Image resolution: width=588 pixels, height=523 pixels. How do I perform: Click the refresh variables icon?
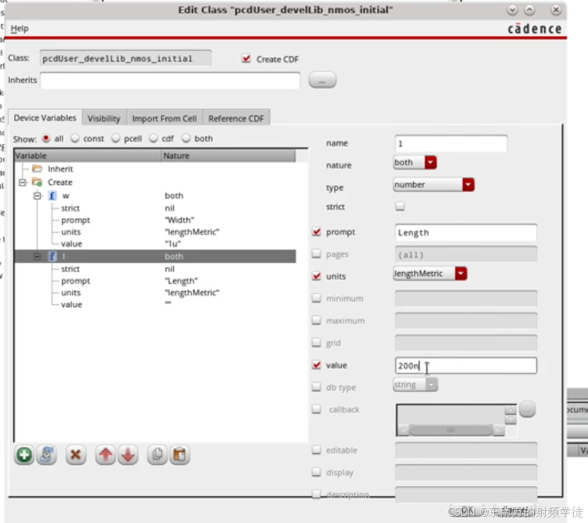click(46, 455)
